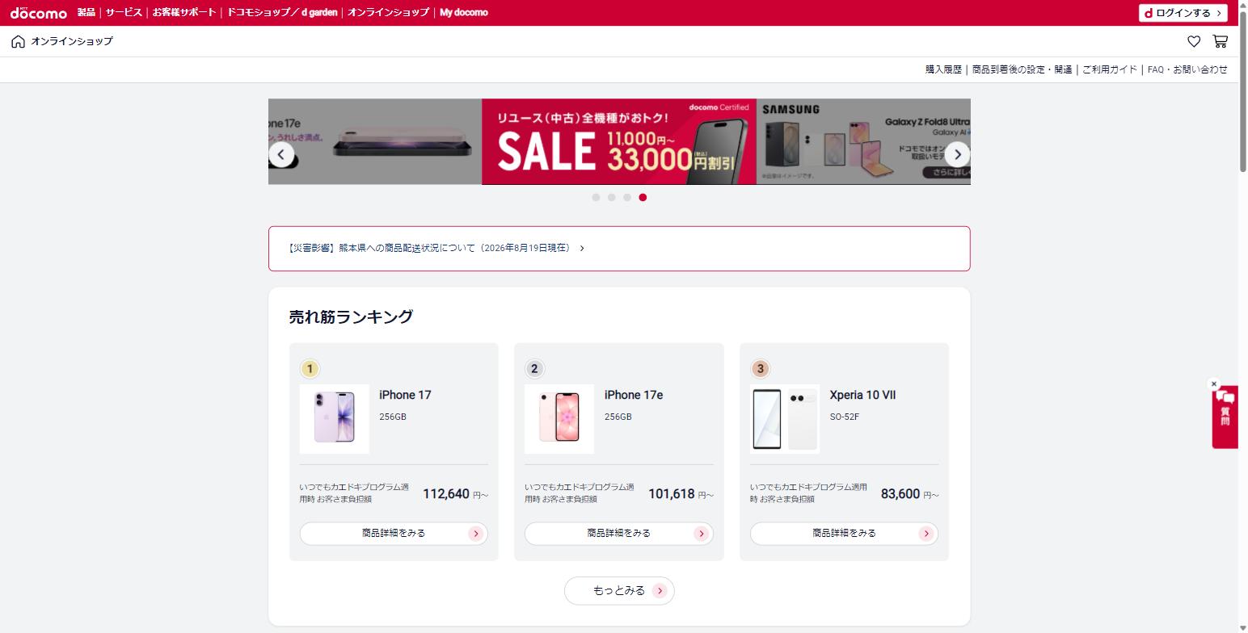
Task: Open the サービス menu
Action: click(124, 13)
